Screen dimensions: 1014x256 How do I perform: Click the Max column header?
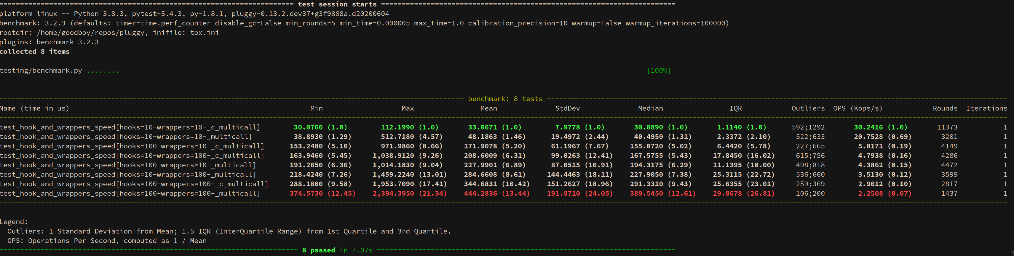coord(408,108)
